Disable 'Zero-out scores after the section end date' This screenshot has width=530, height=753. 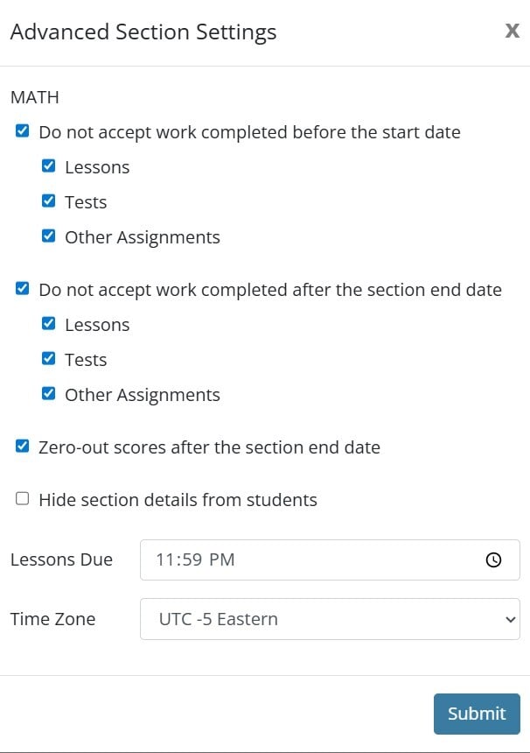click(22, 446)
